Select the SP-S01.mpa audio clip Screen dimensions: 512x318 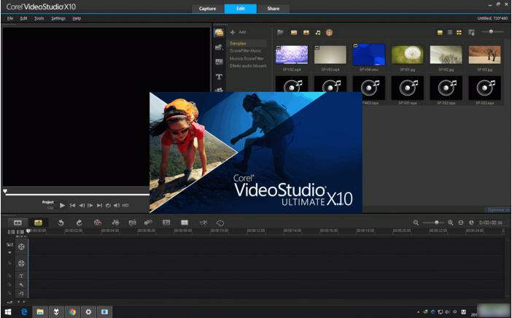[x=408, y=88]
